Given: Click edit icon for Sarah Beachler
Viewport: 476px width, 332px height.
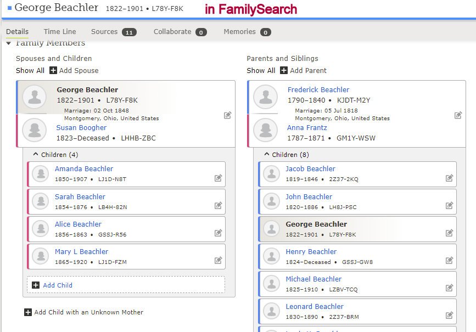Looking at the screenshot, I should 218,206.
